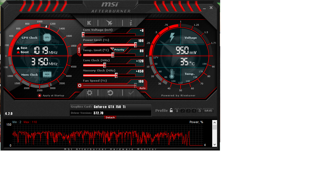Click the 35 °C temperature reading
Image resolution: width=326 pixels, height=183 pixels.
pyautogui.click(x=187, y=62)
